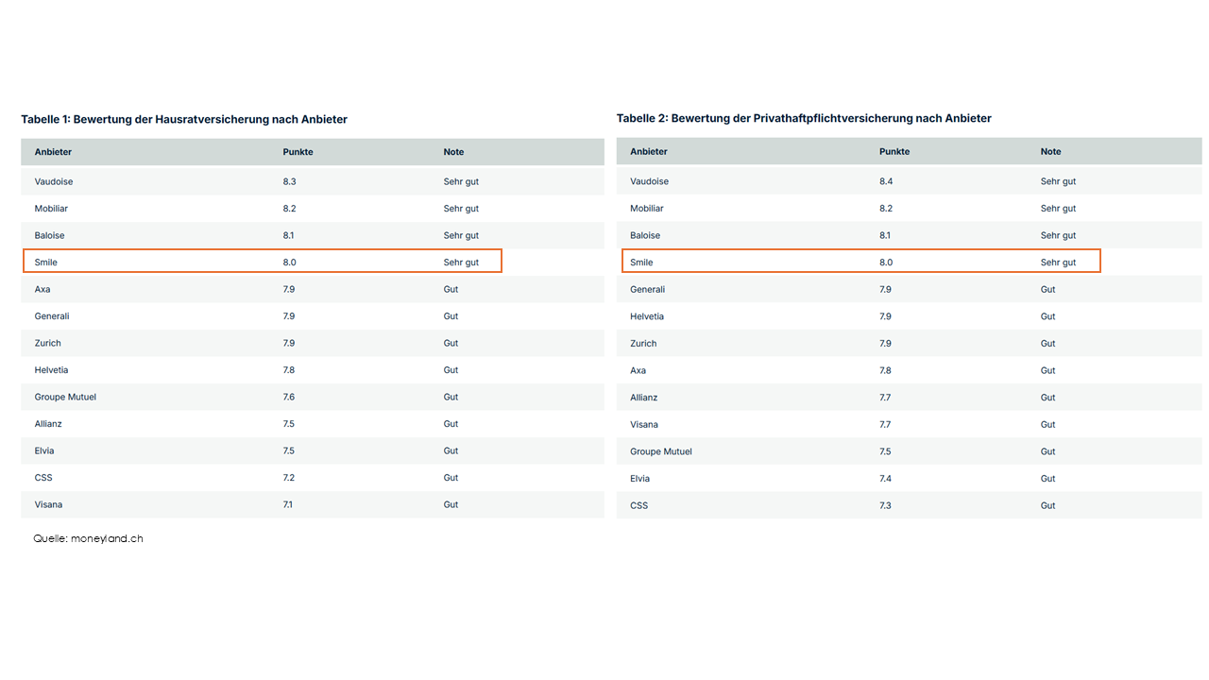Select Helvetia in the Privathaftpflicht table
Viewport: 1209px width, 680px height.
[x=647, y=316]
